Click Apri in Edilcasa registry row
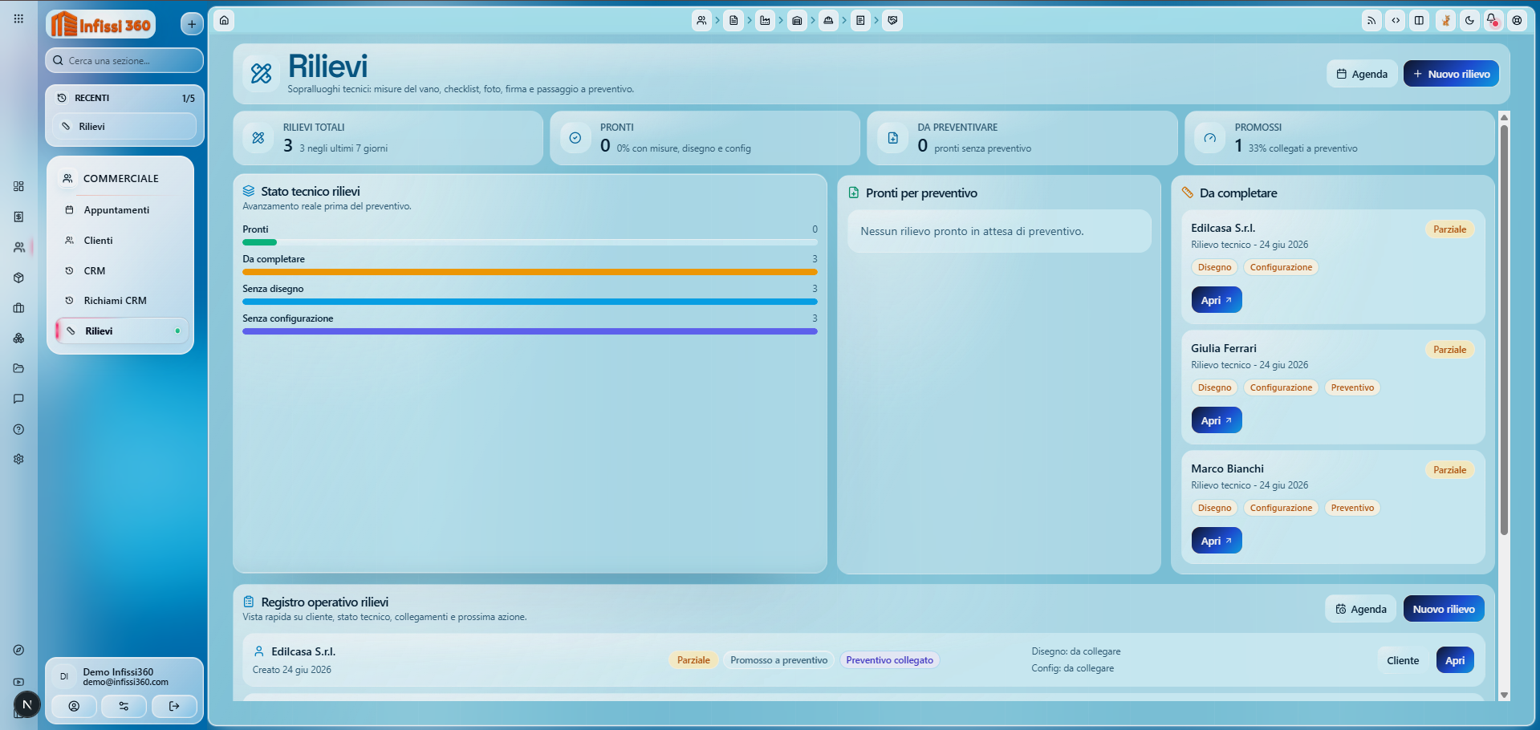 click(x=1455, y=660)
